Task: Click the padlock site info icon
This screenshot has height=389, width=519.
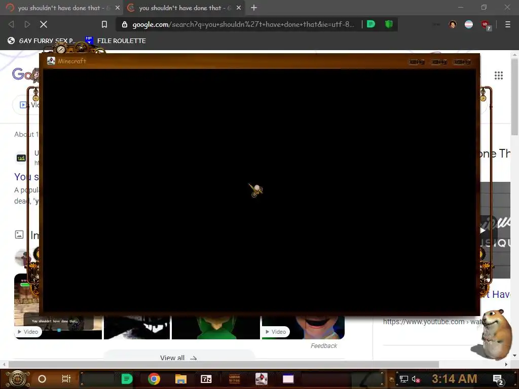Action: click(125, 24)
